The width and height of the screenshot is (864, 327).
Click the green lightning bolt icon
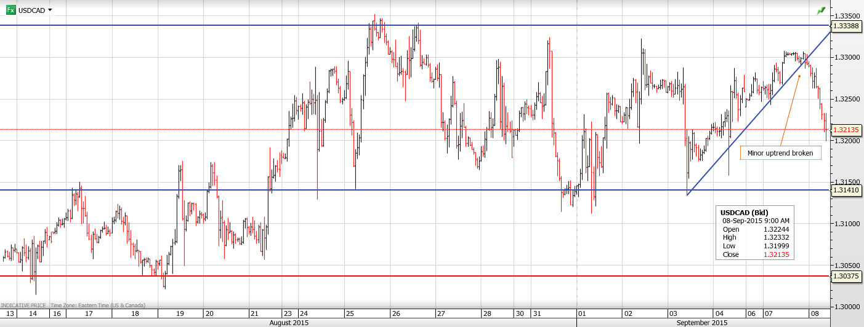tap(822, 10)
